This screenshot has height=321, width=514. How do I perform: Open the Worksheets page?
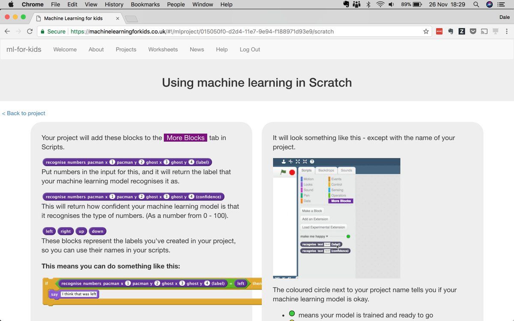[x=163, y=49]
